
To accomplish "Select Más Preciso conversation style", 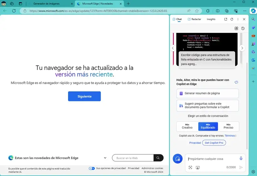I will (228, 126).
